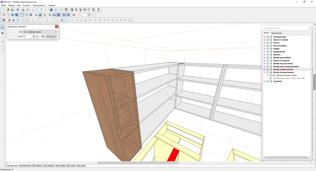Click the Sigma summary icon
This screenshot has width=316, height=171.
pos(99,10)
